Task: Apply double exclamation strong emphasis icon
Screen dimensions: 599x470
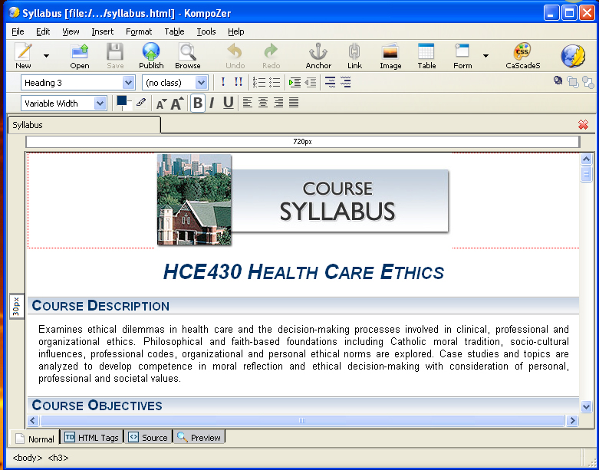Action: point(239,82)
